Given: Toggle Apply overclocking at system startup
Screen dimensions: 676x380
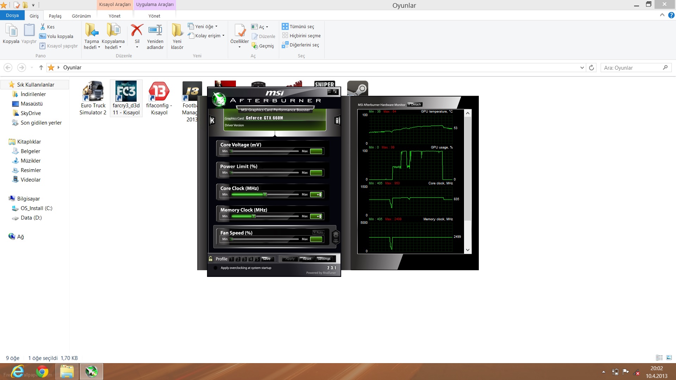Looking at the screenshot, I should click(215, 268).
